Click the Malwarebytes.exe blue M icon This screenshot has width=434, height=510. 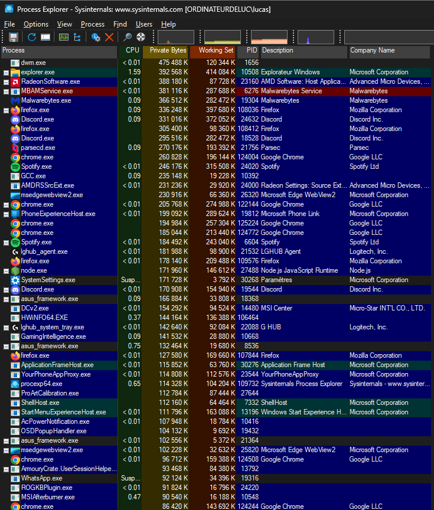pyautogui.click(x=15, y=100)
